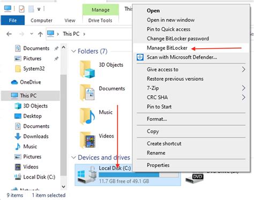Select the Videos folder icon in Folders
The image size is (254, 200).
[x=87, y=140]
